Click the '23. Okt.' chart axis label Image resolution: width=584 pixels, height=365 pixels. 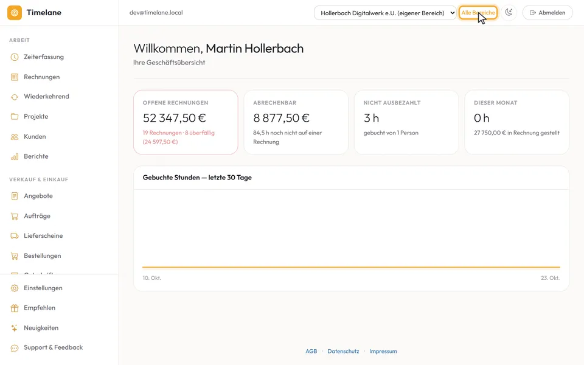pyautogui.click(x=551, y=278)
